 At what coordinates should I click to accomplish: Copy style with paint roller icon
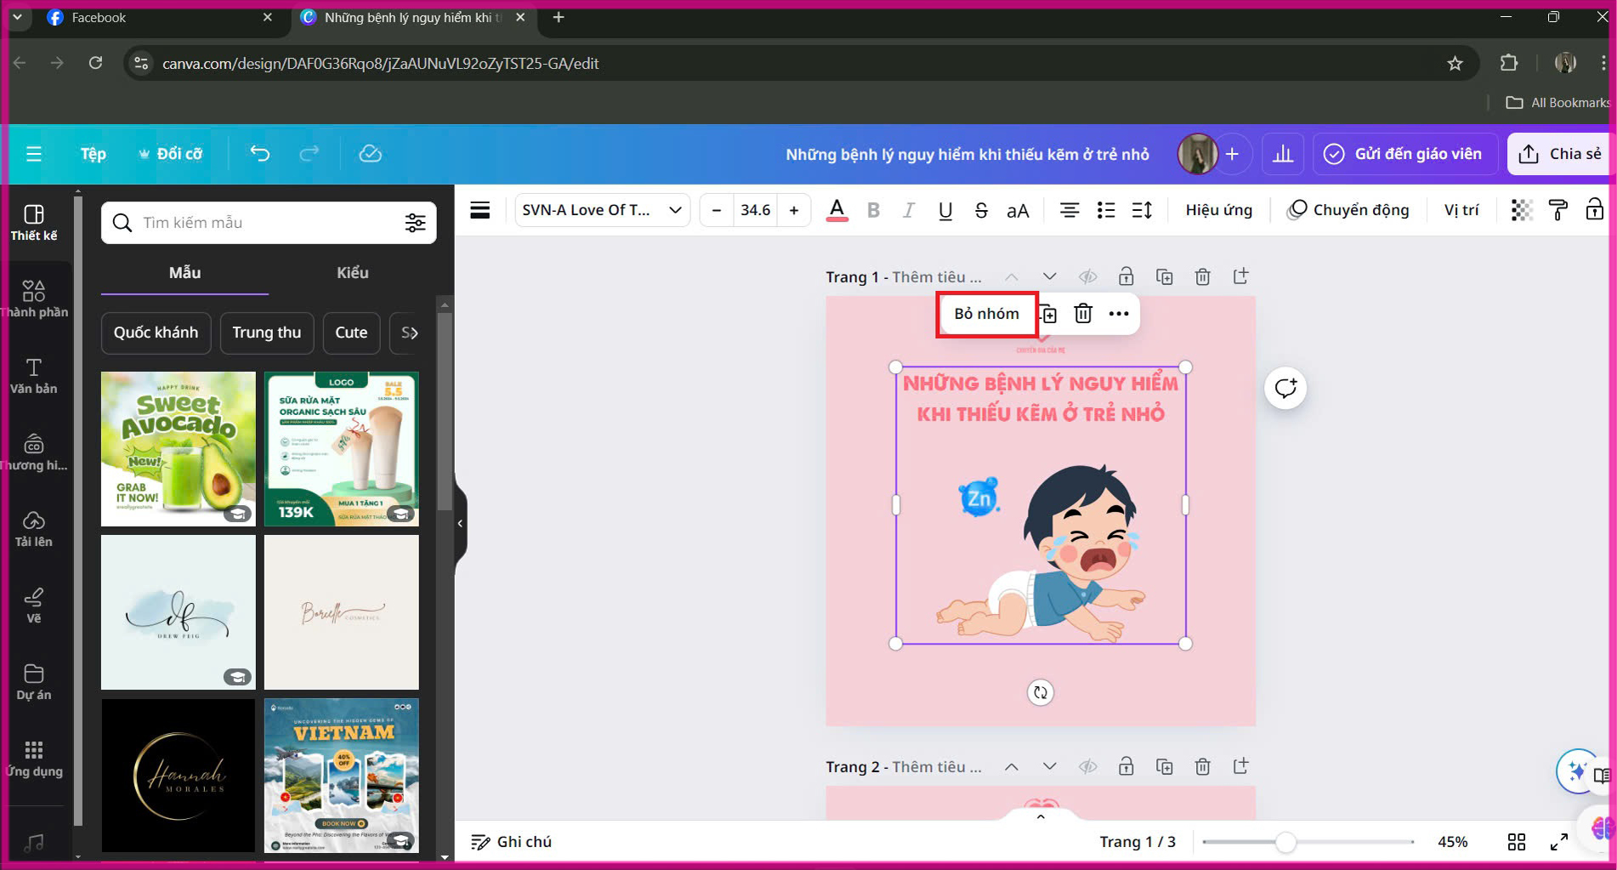click(x=1558, y=210)
